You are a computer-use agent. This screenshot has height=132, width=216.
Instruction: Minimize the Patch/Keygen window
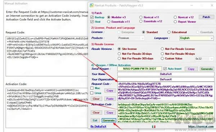pos(192,5)
